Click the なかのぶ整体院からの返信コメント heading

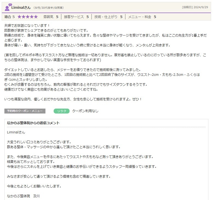[33, 123]
